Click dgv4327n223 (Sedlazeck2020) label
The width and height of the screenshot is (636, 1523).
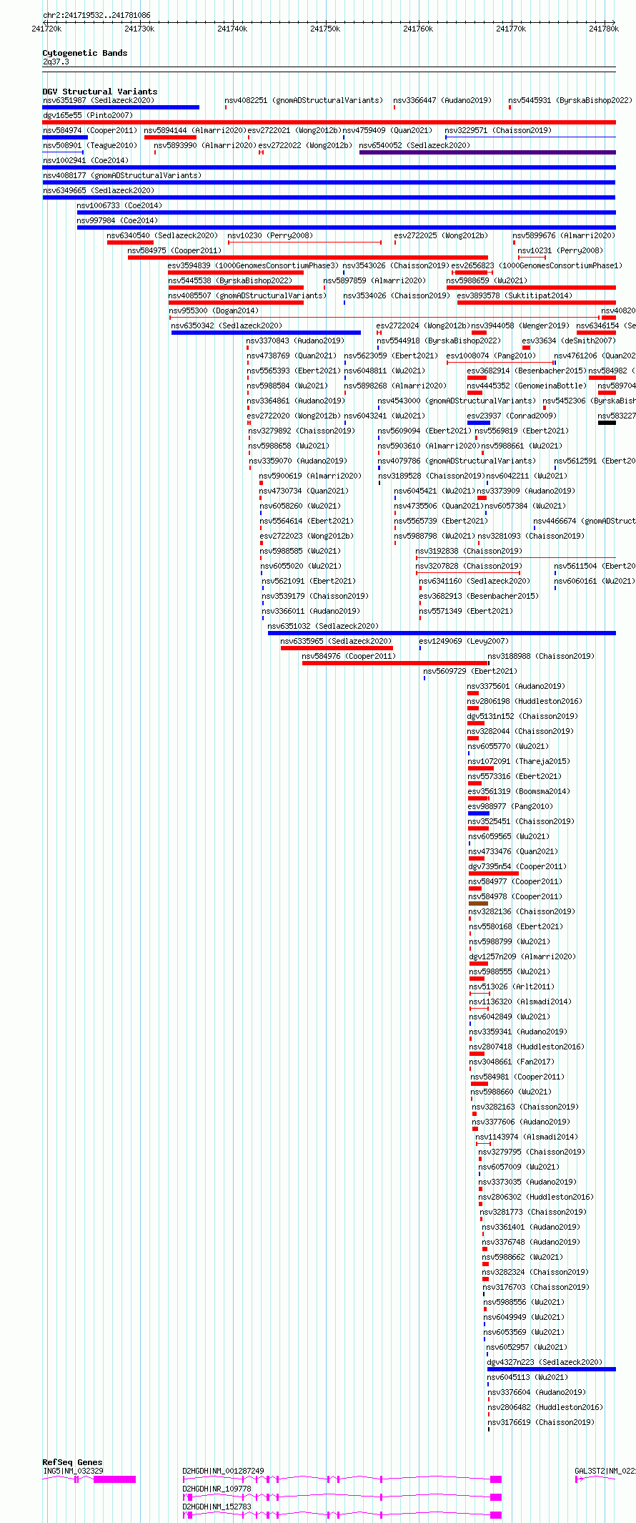pos(545,1362)
